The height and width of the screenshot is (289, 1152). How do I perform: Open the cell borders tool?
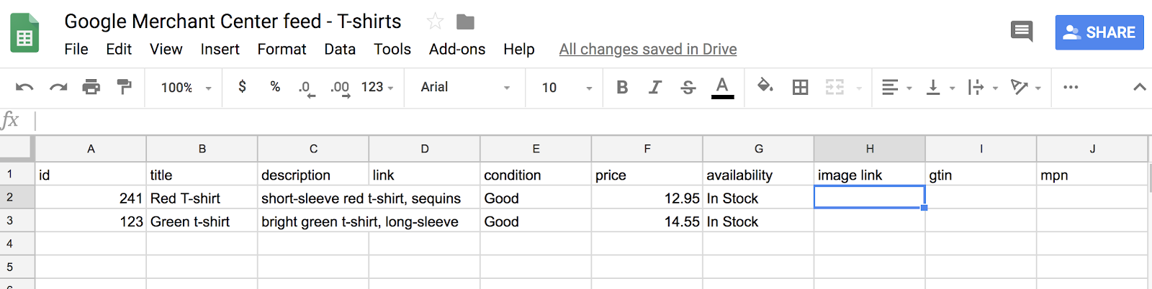[x=800, y=87]
